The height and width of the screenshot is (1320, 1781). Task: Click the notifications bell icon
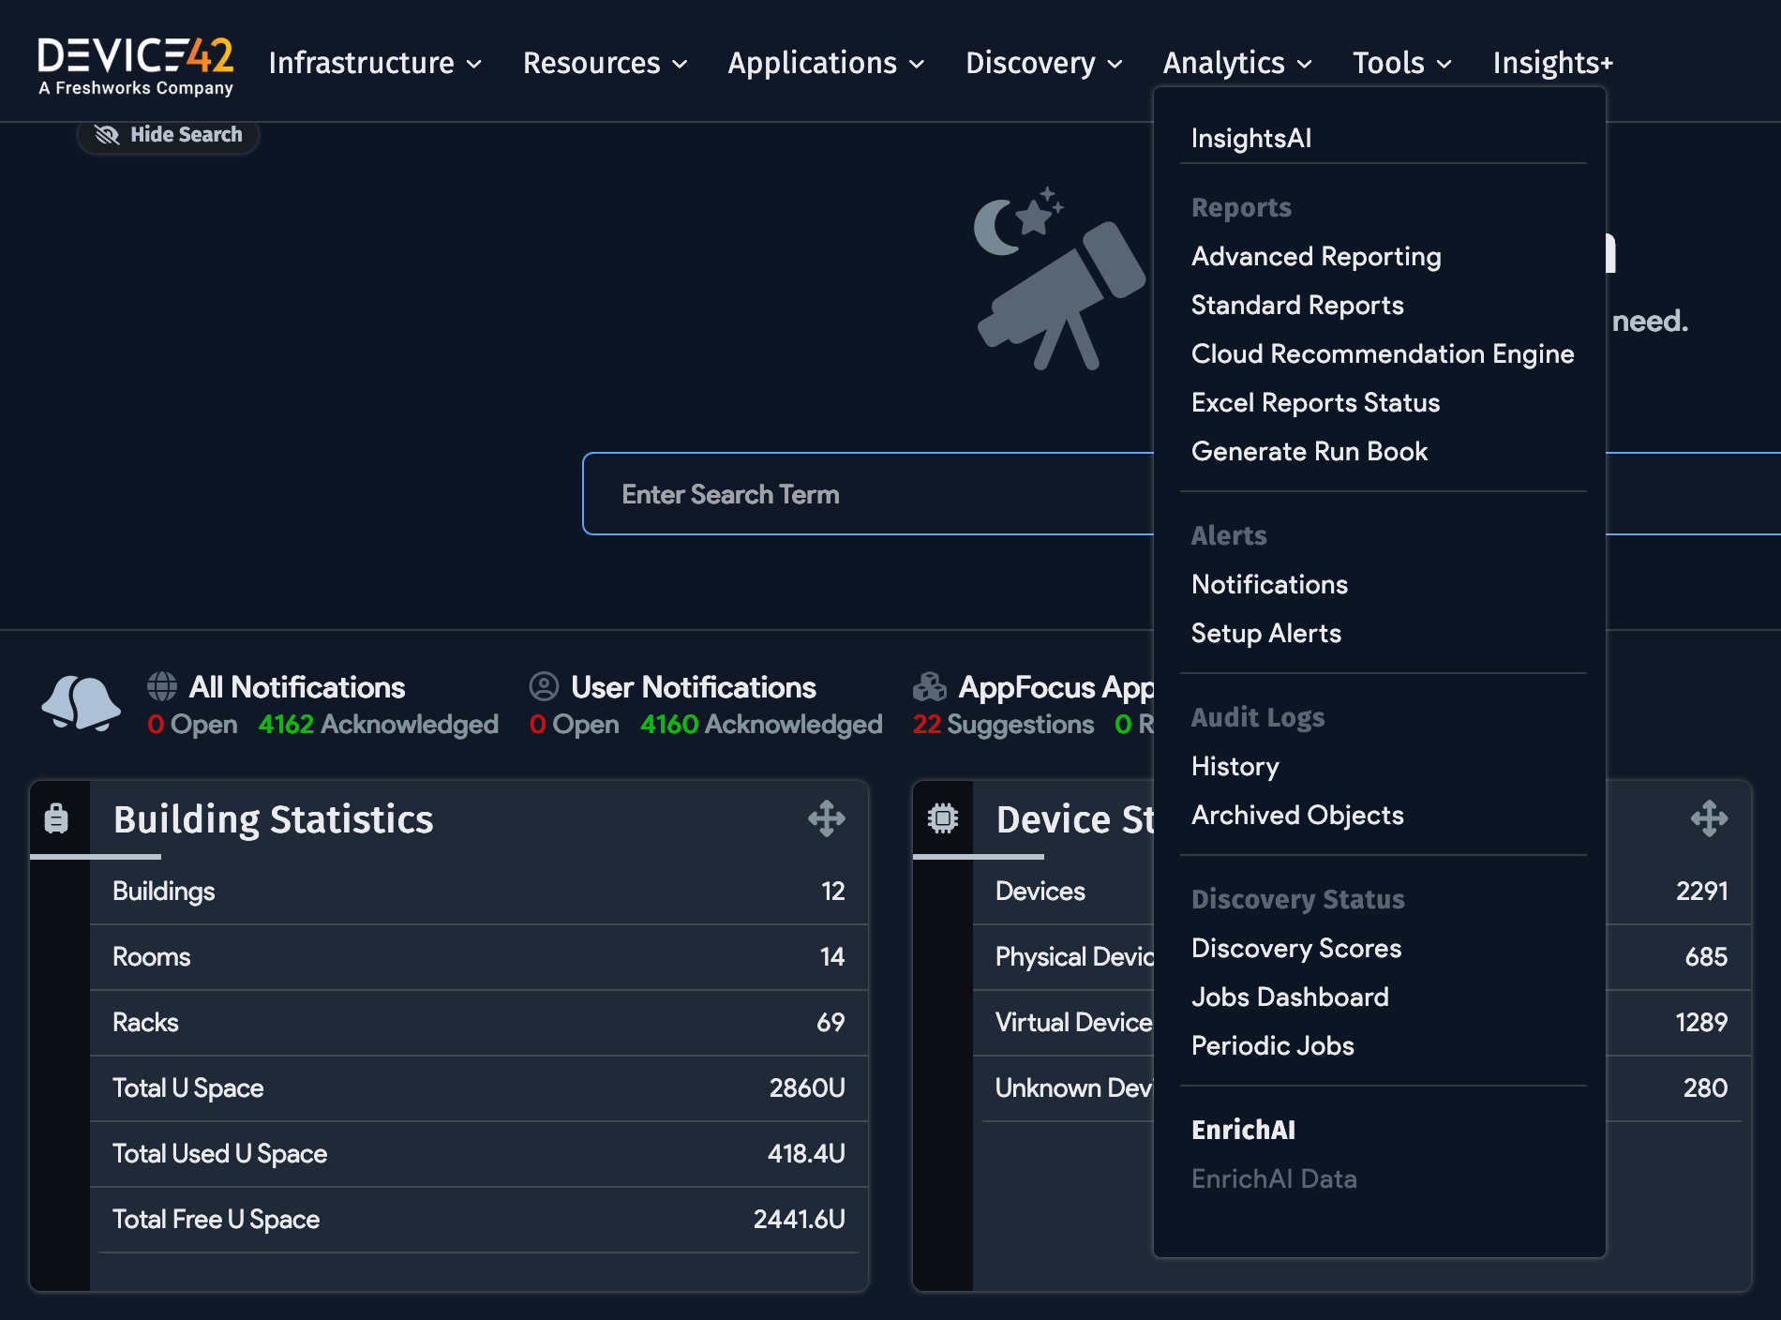(80, 703)
